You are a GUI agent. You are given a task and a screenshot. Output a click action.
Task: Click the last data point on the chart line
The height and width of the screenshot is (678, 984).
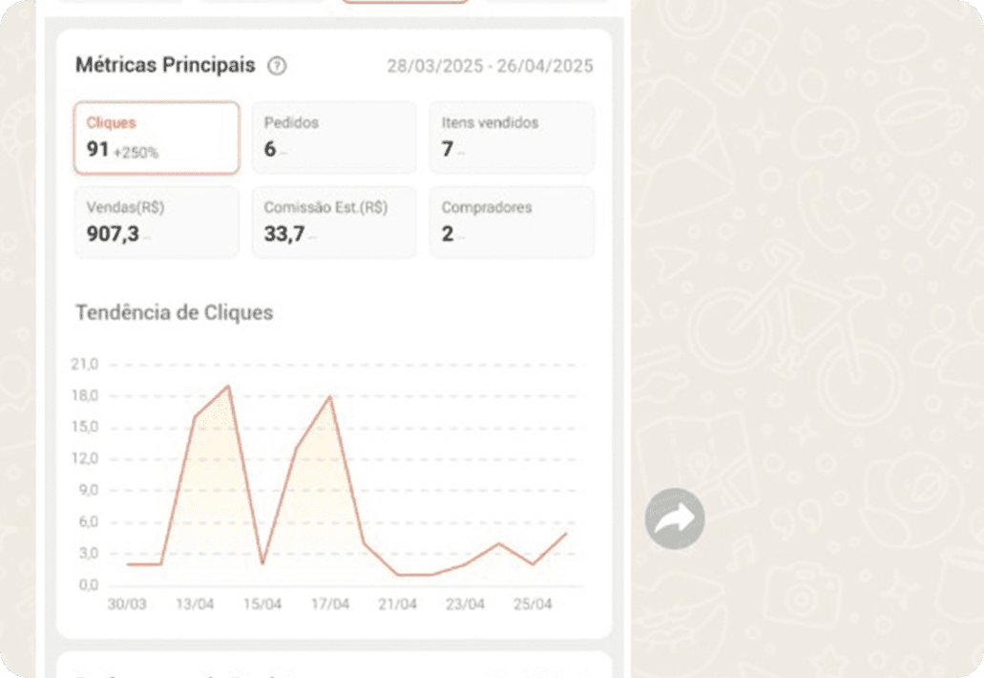566,533
